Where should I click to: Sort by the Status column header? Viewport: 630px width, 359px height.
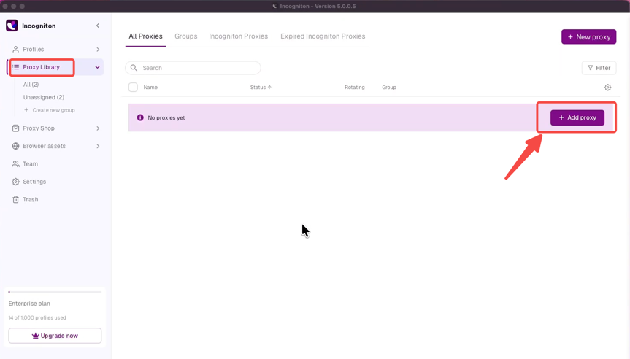pos(258,87)
